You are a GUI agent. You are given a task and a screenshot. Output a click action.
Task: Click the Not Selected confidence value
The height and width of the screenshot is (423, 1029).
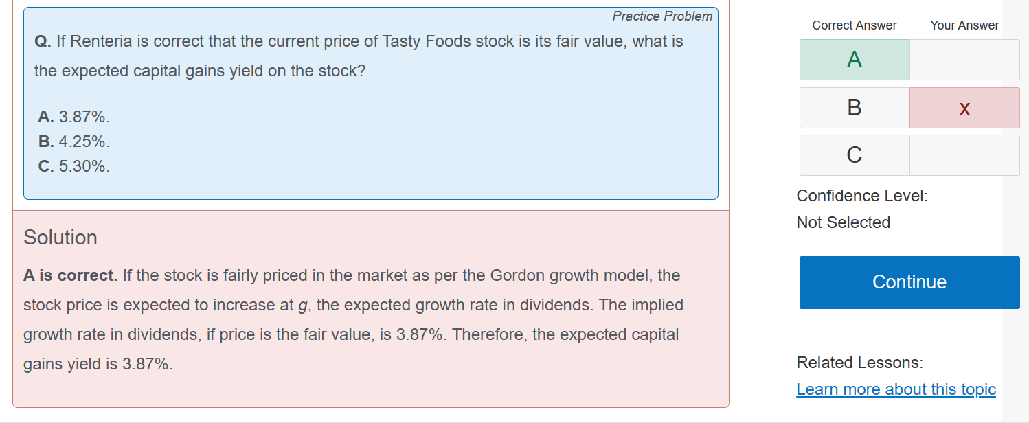click(x=843, y=222)
